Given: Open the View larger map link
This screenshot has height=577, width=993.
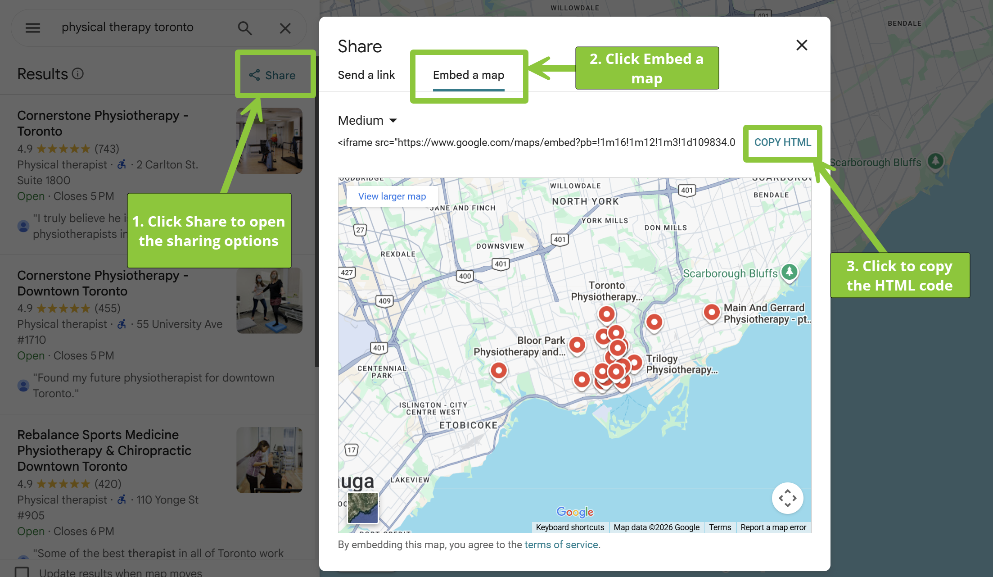Looking at the screenshot, I should [x=392, y=196].
